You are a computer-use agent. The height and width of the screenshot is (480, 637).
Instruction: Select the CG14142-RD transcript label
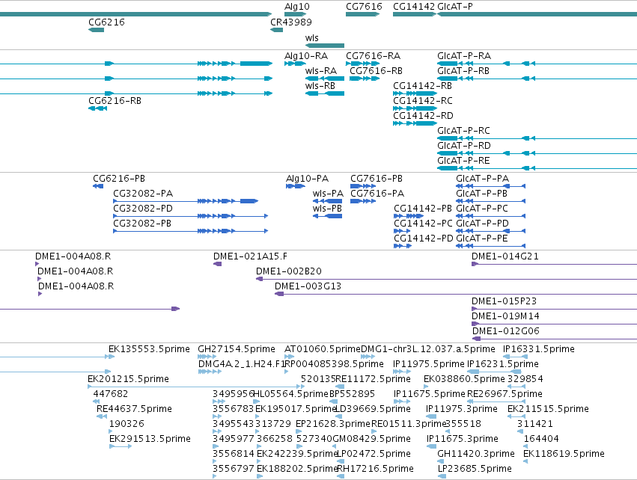(423, 116)
